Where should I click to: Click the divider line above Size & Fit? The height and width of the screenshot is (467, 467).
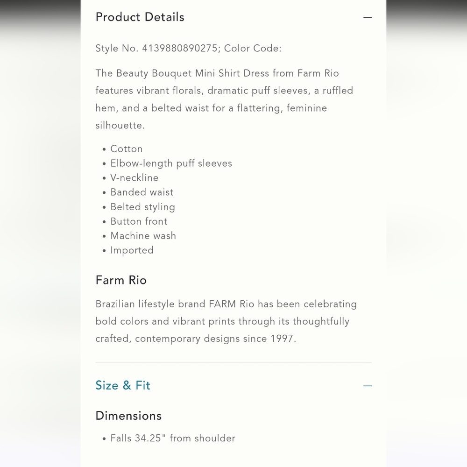coord(233,363)
